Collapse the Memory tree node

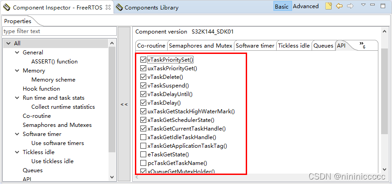17,71
